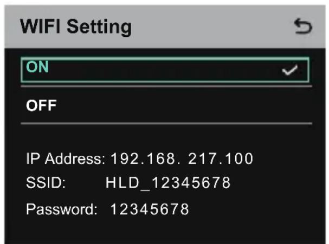Select the SSID value HLD_12345678

coord(168,183)
